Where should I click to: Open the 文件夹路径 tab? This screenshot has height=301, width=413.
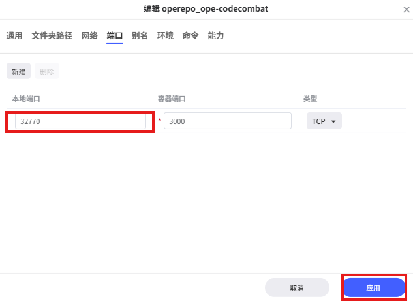coord(52,36)
